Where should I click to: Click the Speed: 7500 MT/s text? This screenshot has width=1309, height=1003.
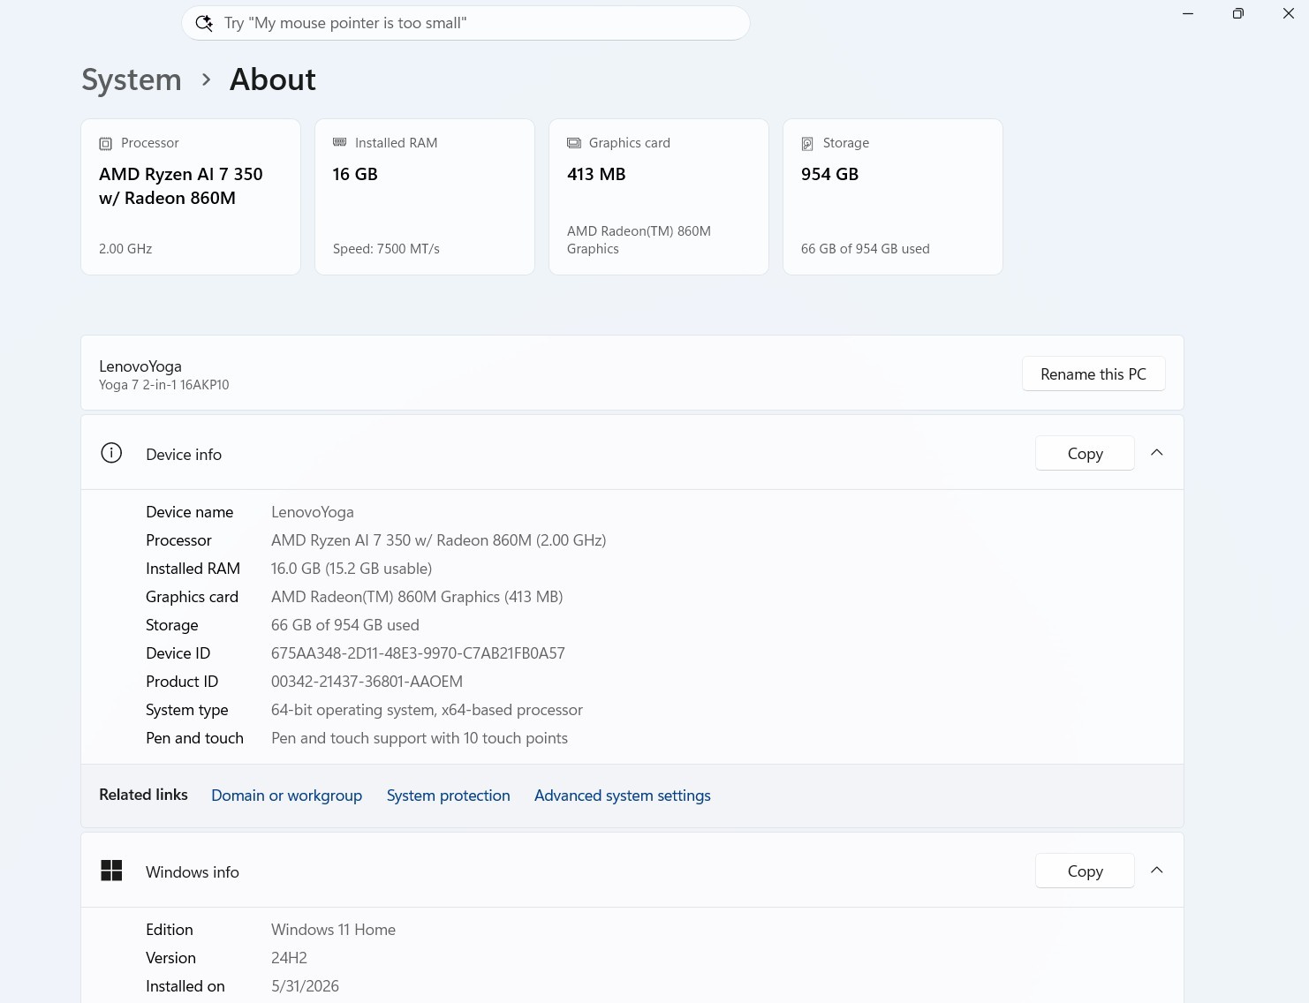coord(386,249)
